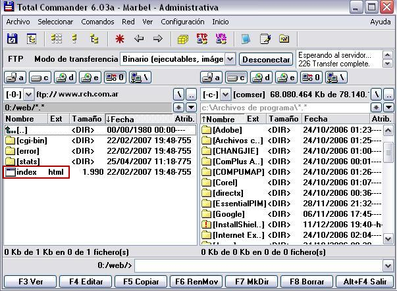Select drive e in right panel
This screenshot has height=291, width=397.
pyautogui.click(x=286, y=78)
